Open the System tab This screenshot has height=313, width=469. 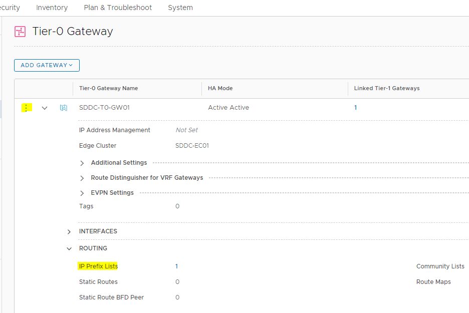(x=180, y=8)
